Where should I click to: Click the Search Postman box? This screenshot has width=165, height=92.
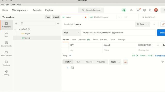pos(91,10)
